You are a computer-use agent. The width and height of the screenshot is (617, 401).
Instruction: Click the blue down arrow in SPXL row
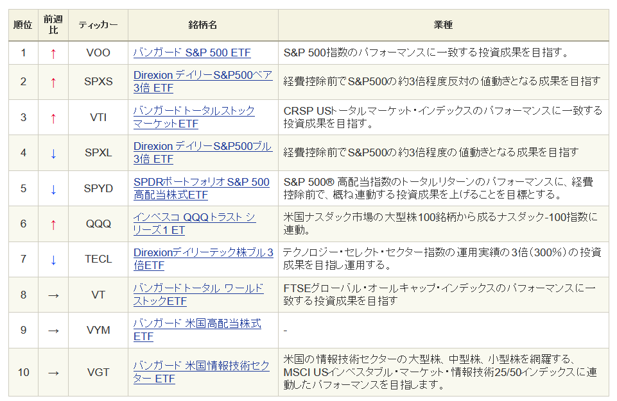[53, 153]
